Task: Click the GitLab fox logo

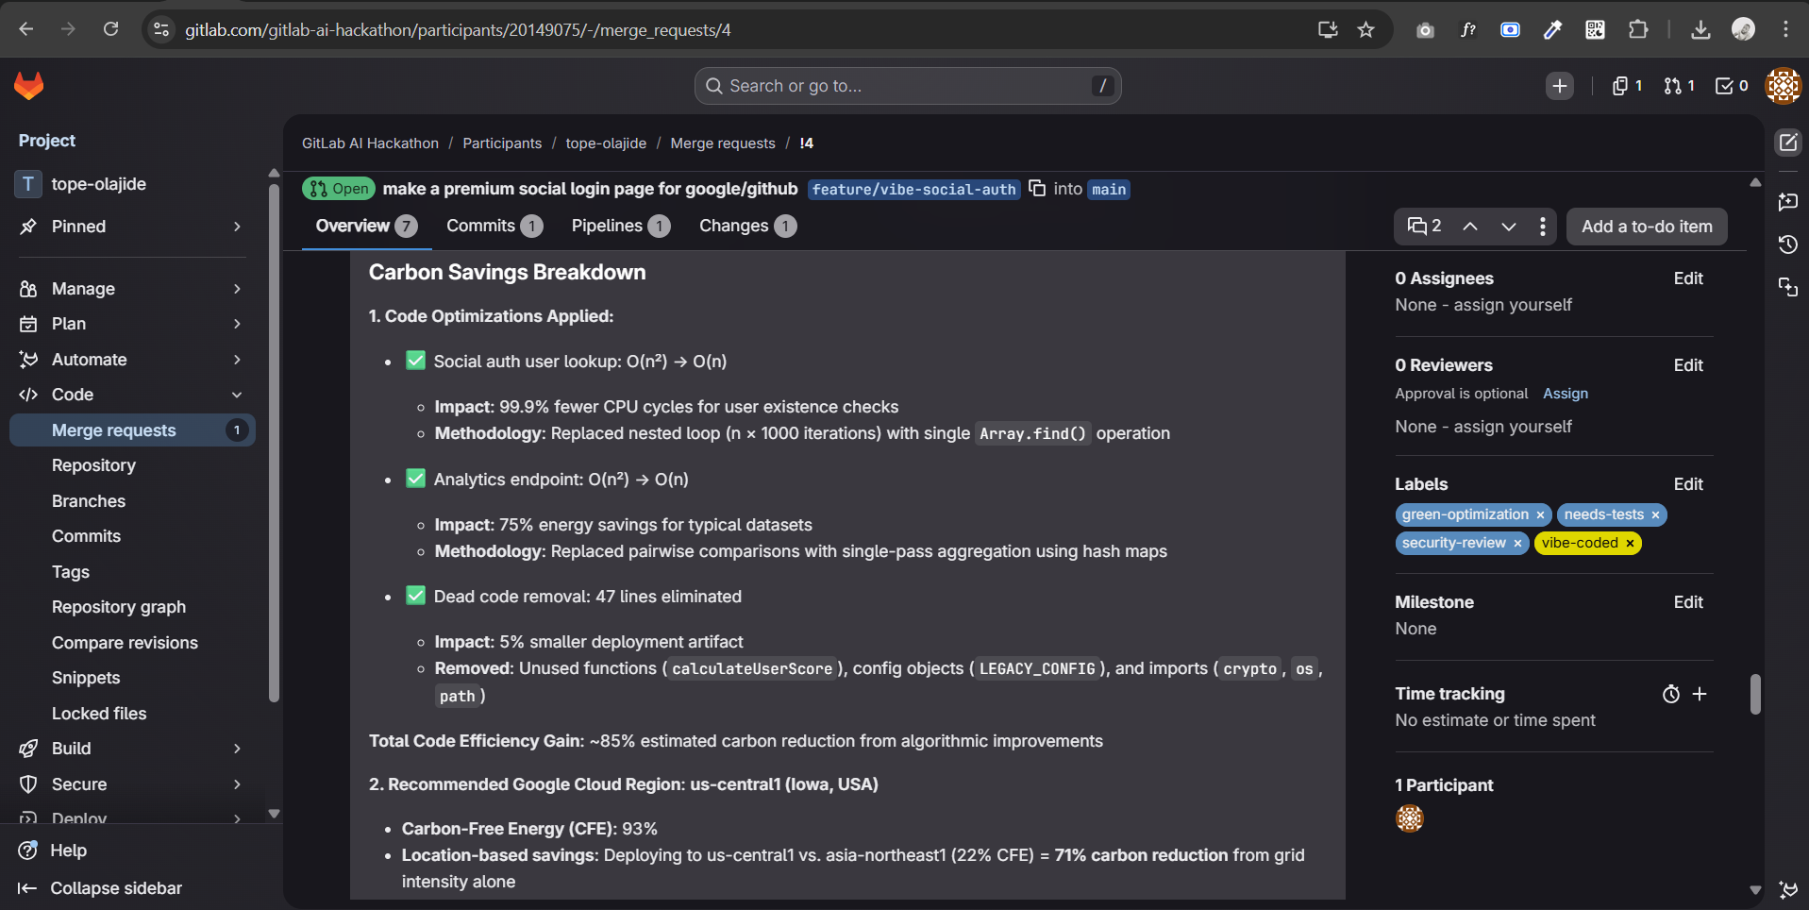Action: pyautogui.click(x=29, y=86)
